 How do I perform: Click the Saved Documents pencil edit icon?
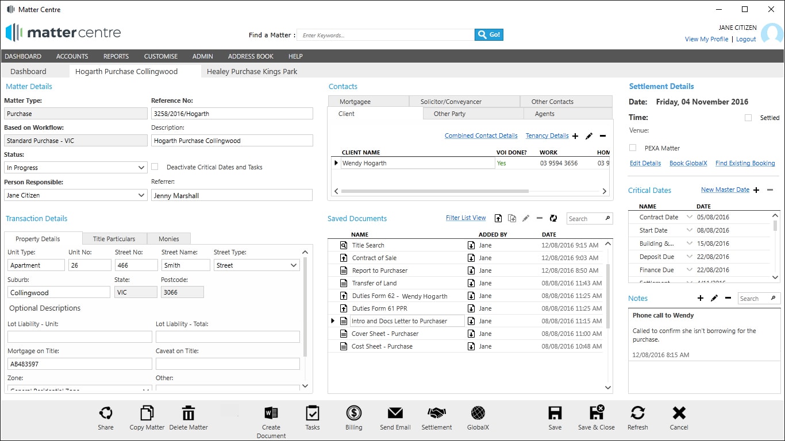526,218
